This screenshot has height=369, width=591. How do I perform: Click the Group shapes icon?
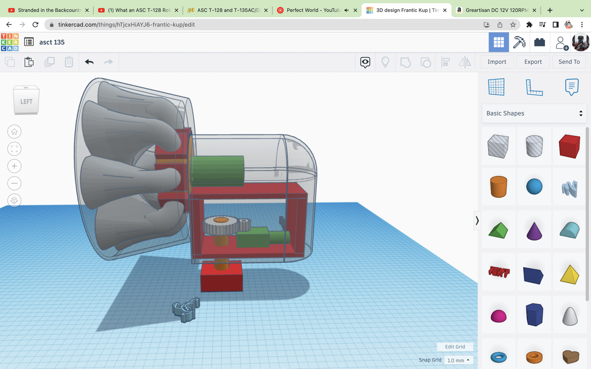tap(405, 62)
